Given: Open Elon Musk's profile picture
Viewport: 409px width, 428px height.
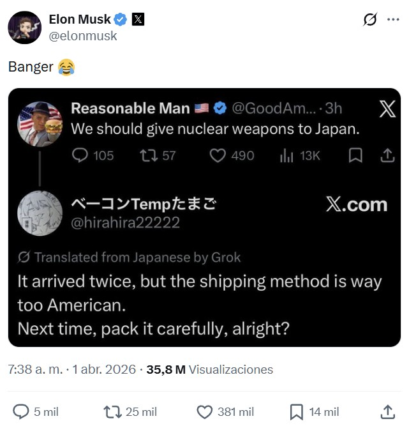Looking at the screenshot, I should [25, 27].
